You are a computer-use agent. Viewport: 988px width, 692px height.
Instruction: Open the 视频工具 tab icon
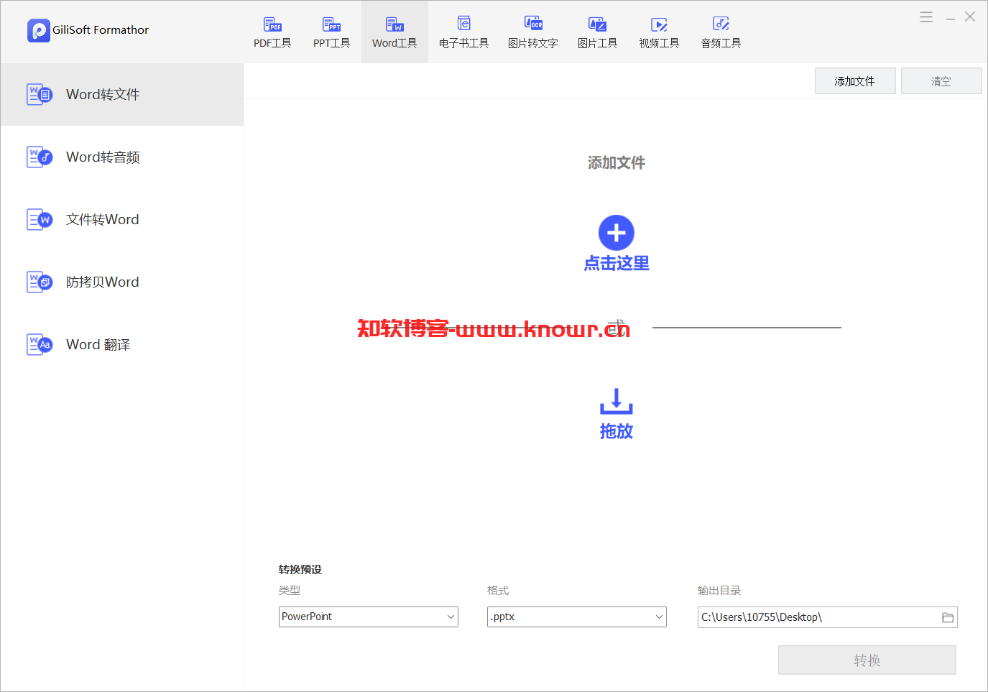coord(659,24)
